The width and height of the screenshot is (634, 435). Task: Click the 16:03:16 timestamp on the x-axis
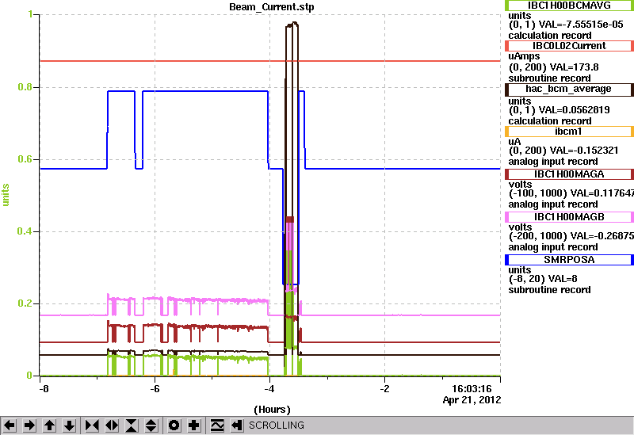point(472,389)
